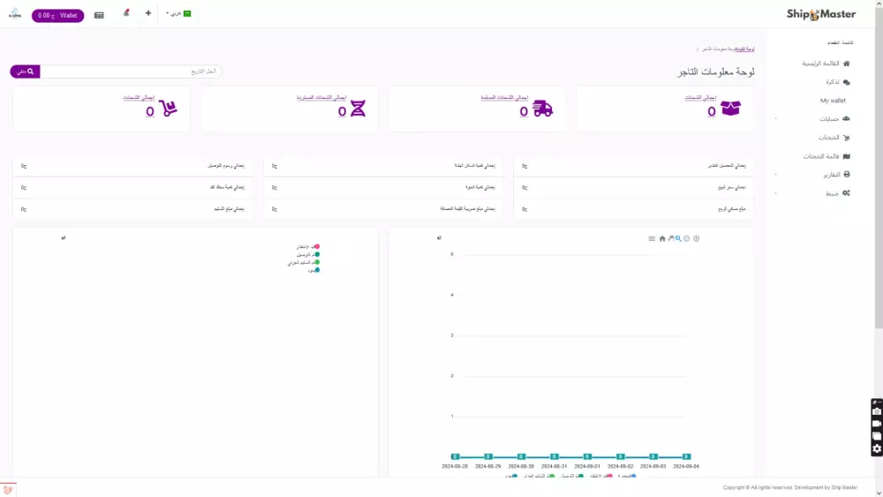Click the date entry input field
The width and height of the screenshot is (883, 497).
pyautogui.click(x=132, y=72)
